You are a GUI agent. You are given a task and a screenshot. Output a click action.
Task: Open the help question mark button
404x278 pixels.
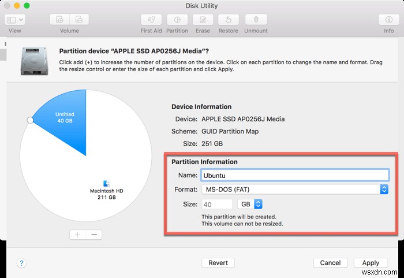22,263
